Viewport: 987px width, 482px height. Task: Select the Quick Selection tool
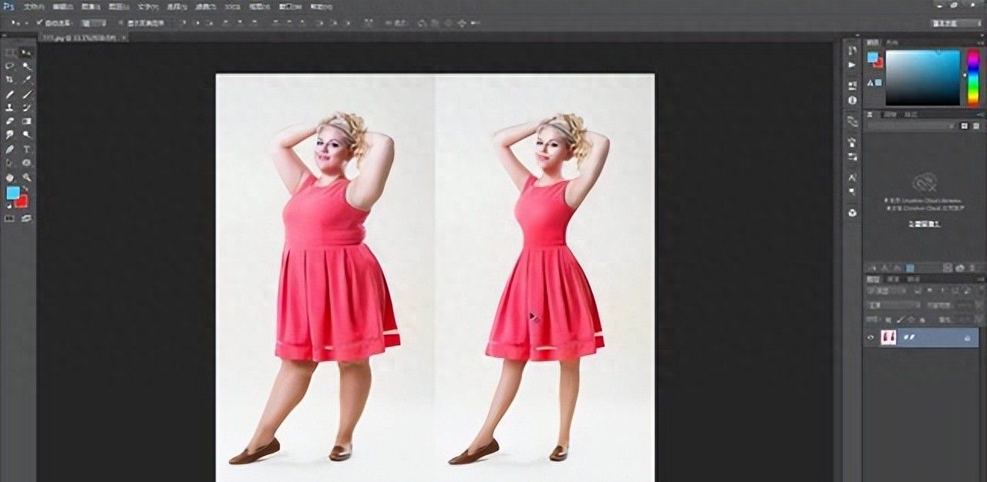pyautogui.click(x=27, y=66)
